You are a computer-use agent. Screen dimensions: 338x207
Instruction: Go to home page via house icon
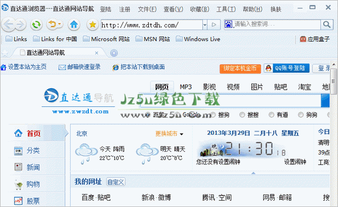point(74,24)
